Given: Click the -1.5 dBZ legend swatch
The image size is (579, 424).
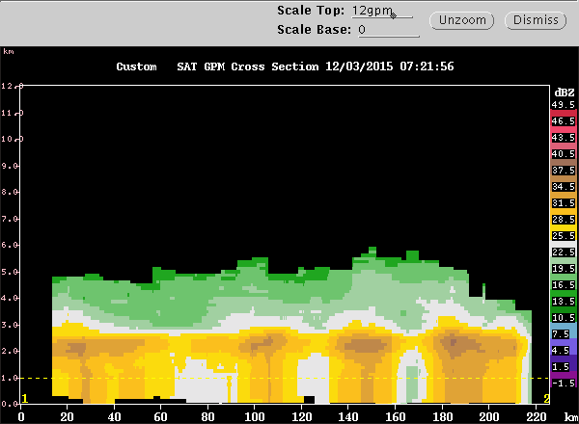Looking at the screenshot, I should point(563,384).
